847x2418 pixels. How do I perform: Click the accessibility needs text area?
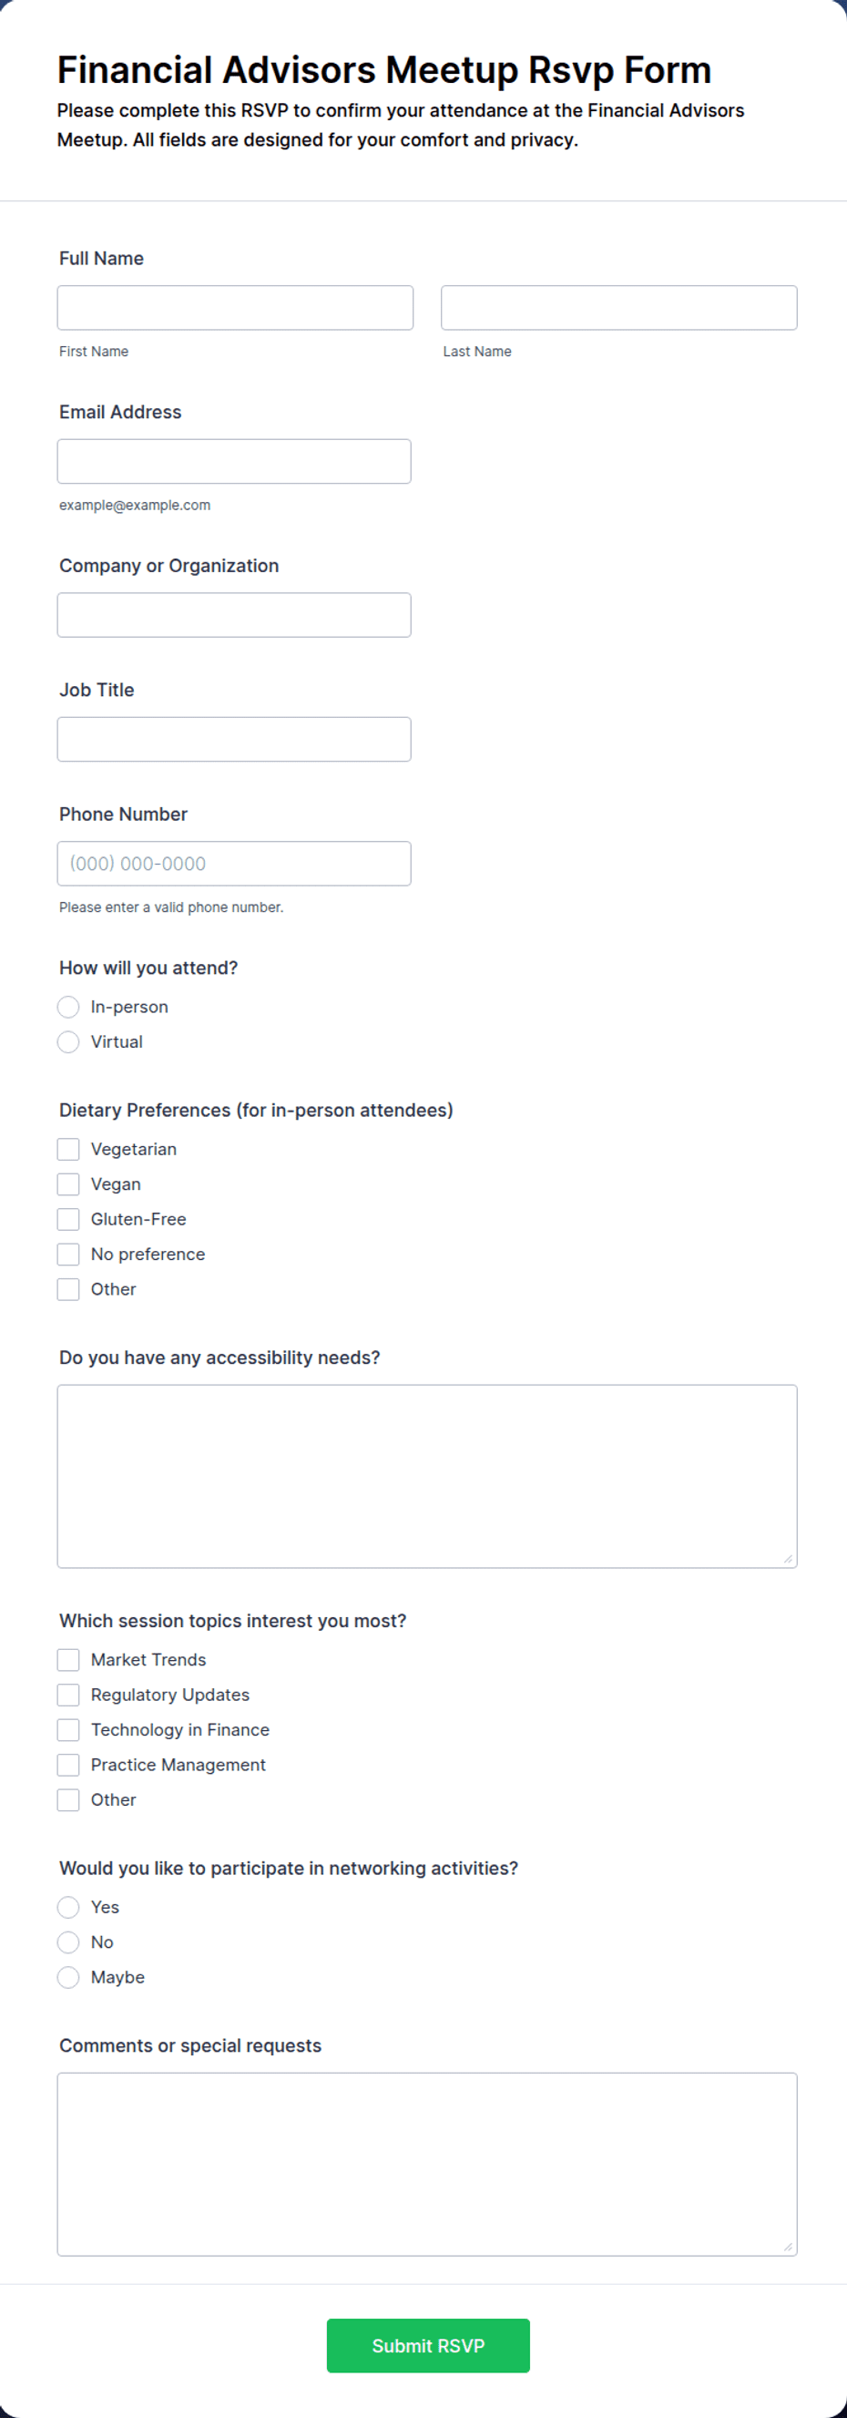(x=427, y=1477)
